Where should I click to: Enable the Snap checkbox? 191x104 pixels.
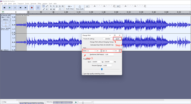pyautogui.click(x=2, y=102)
